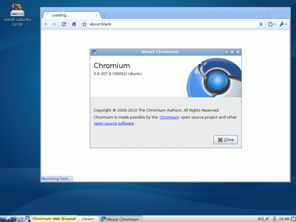Click the Chromium heading in dialog
The image size is (296, 222).
(x=112, y=66)
